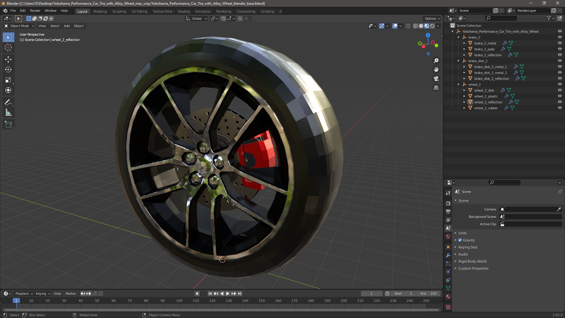This screenshot has width=565, height=318.
Task: Select the Move tool
Action: click(8, 59)
